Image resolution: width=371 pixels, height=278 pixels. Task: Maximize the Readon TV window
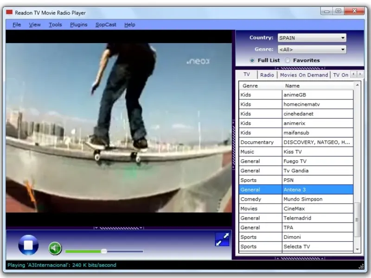click(x=339, y=11)
